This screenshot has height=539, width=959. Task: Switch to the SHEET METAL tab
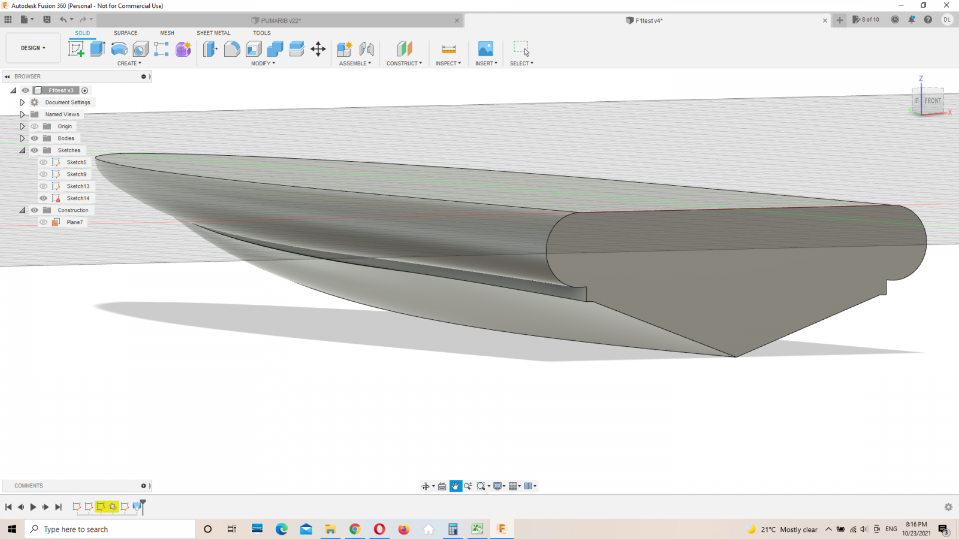(x=213, y=34)
